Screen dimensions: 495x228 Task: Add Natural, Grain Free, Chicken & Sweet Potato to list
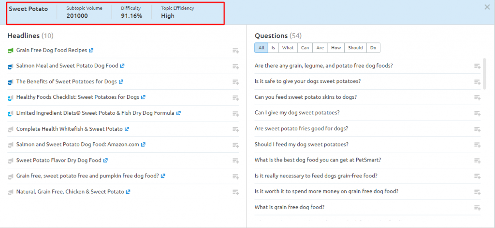point(235,192)
